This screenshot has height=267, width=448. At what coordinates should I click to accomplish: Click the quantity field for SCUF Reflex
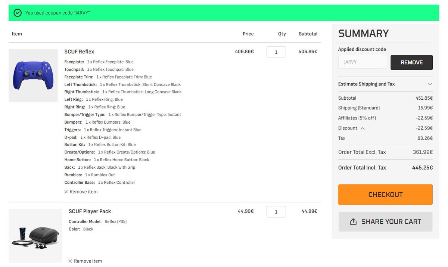pyautogui.click(x=276, y=52)
